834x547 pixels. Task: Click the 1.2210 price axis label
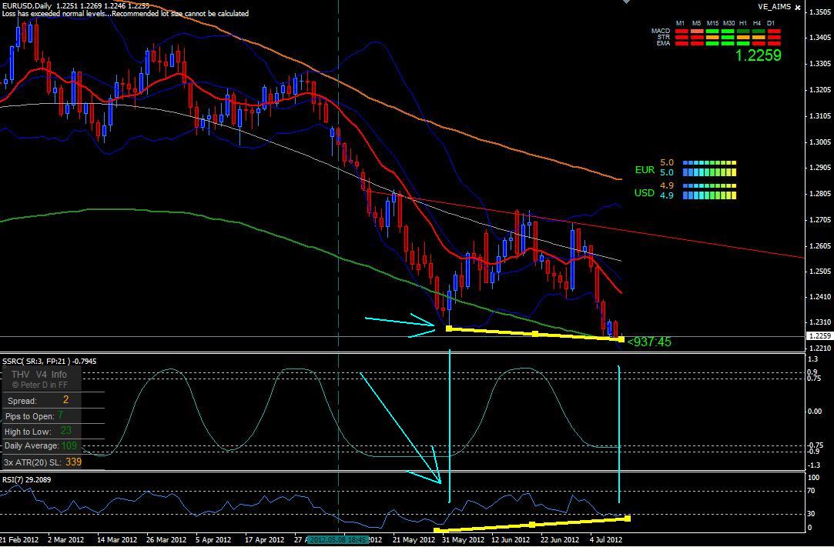(820, 349)
